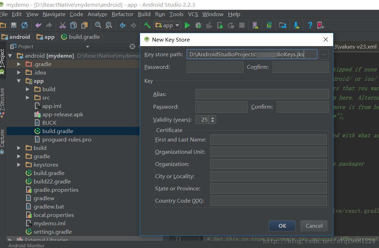Open the AVD Manager icon
This screenshot has height=248, width=379.
[255, 25]
